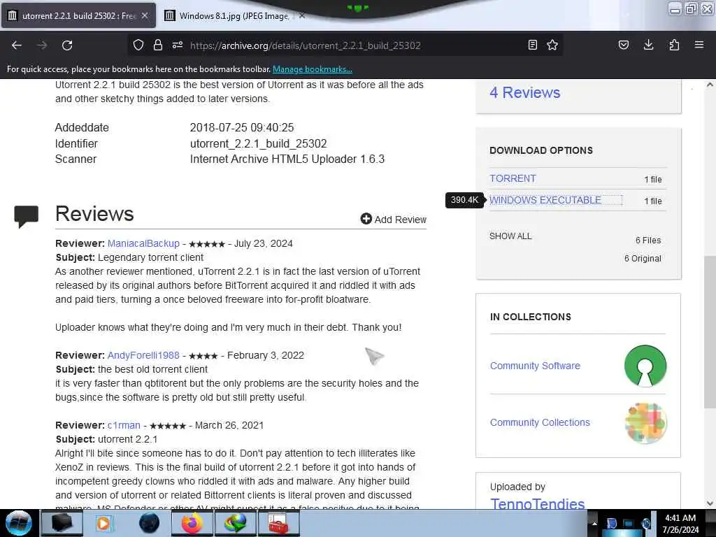Open the Manage bookmarks link

(313, 69)
